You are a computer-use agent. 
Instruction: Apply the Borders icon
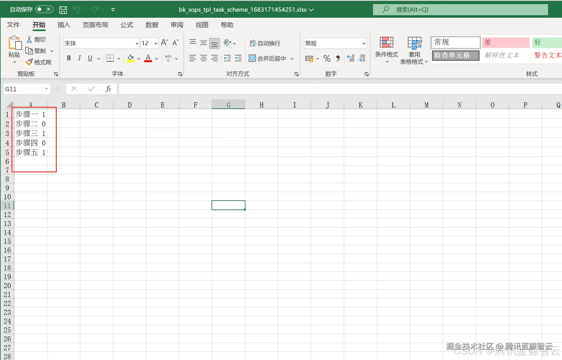[110, 58]
